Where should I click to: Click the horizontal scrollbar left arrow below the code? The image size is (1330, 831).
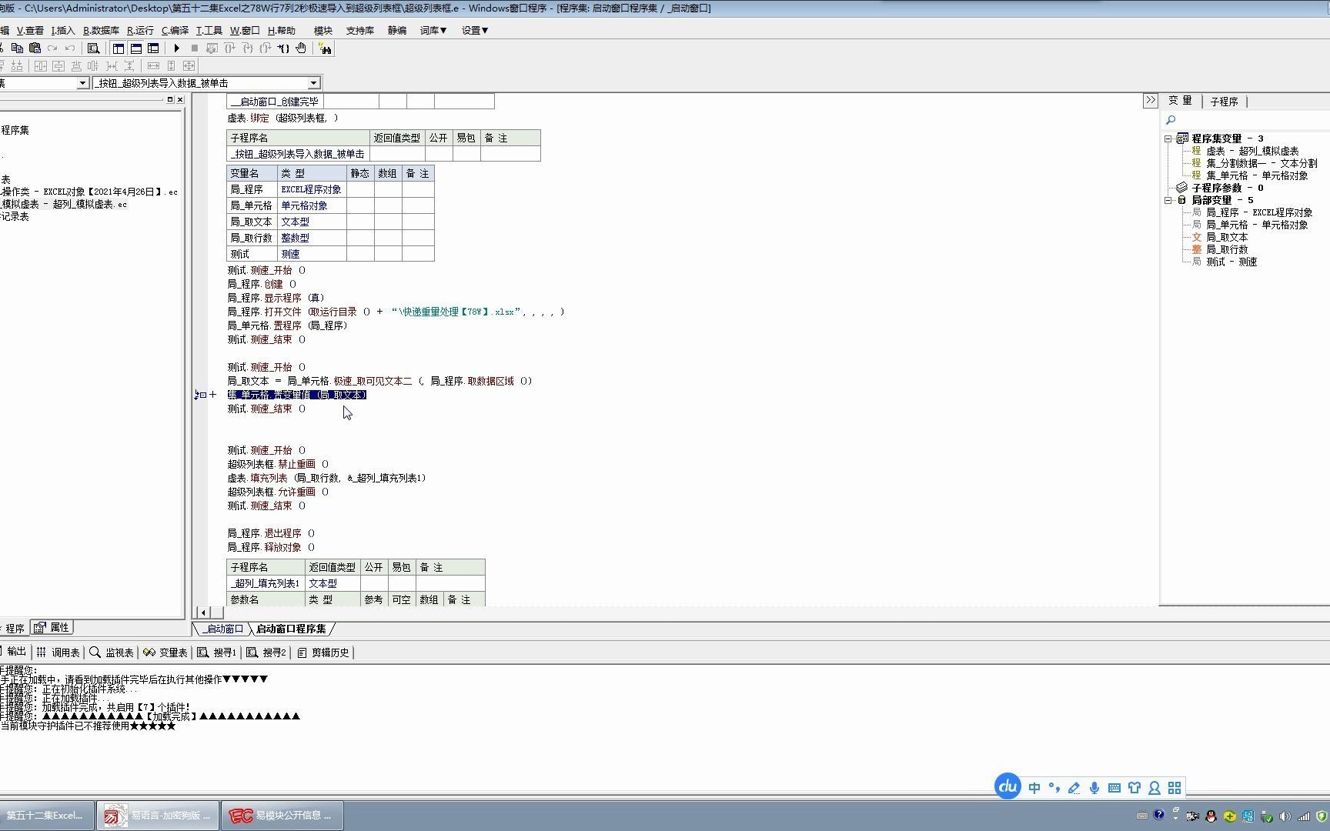(x=202, y=613)
